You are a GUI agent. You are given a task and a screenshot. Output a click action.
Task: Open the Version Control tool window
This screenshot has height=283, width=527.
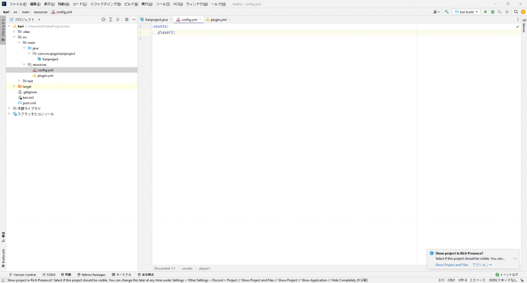tap(23, 275)
